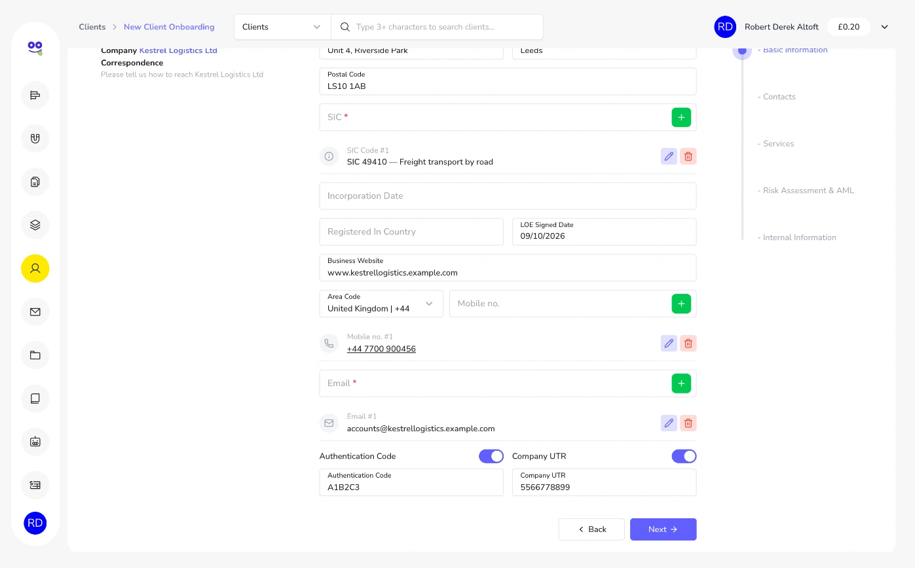Viewport: 915px width, 568px height.
Task: Focus the client search field
Action: [437, 27]
